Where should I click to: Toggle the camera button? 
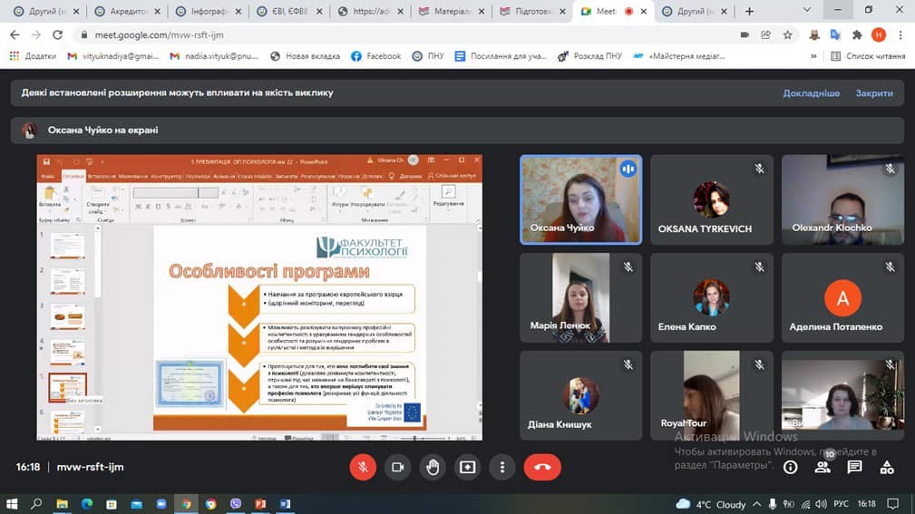pyautogui.click(x=397, y=467)
